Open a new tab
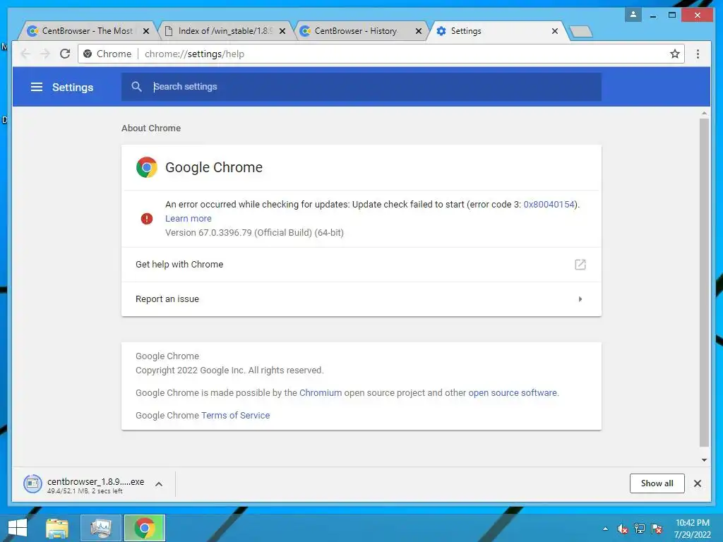Screen dimensions: 723x542 coord(580,31)
